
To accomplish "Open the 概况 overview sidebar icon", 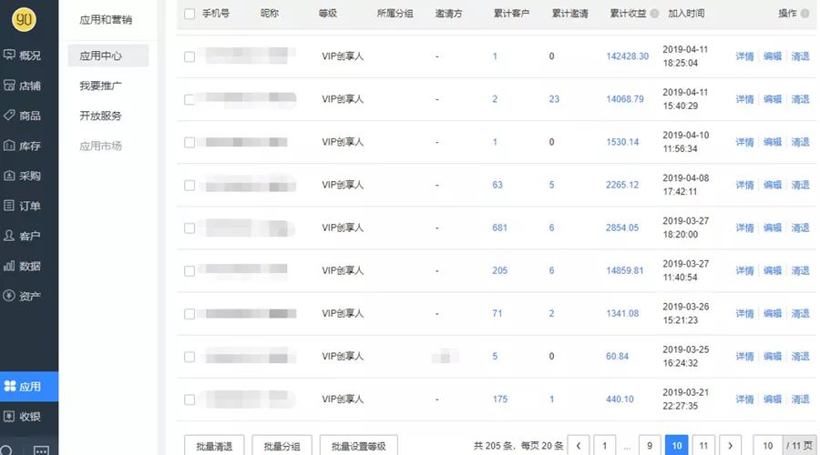I will coord(9,56).
